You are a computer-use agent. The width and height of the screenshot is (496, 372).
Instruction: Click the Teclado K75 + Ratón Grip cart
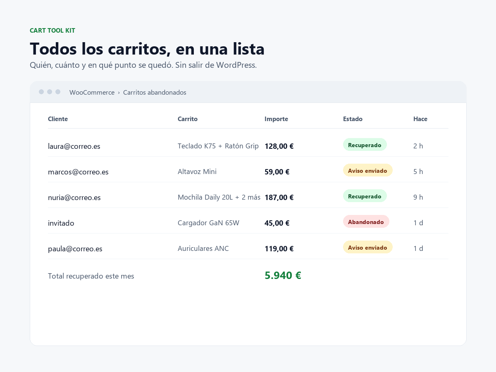click(218, 146)
